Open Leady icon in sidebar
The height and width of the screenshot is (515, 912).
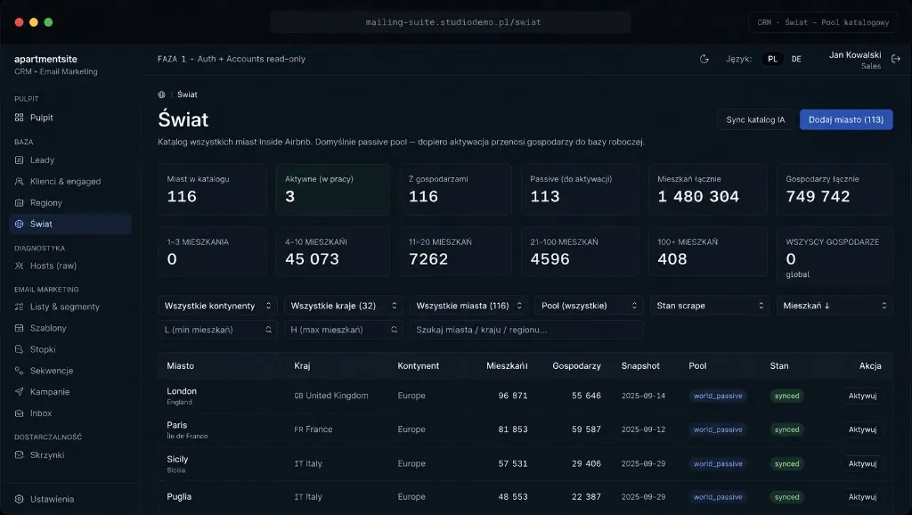pyautogui.click(x=20, y=160)
